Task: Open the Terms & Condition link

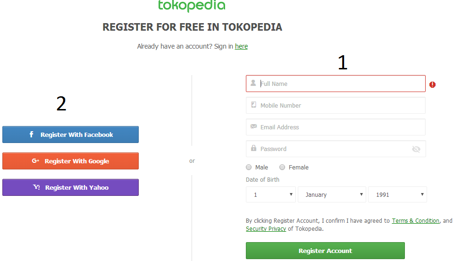Action: click(x=415, y=221)
